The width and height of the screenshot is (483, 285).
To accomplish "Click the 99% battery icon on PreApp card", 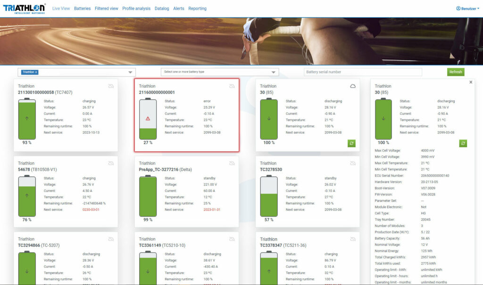I will click(x=148, y=196).
